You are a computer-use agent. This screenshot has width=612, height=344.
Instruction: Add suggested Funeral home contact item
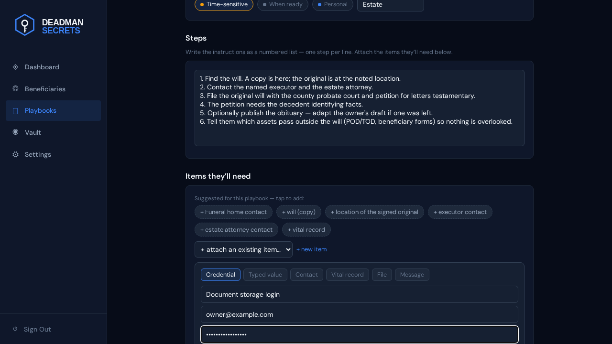click(x=233, y=212)
